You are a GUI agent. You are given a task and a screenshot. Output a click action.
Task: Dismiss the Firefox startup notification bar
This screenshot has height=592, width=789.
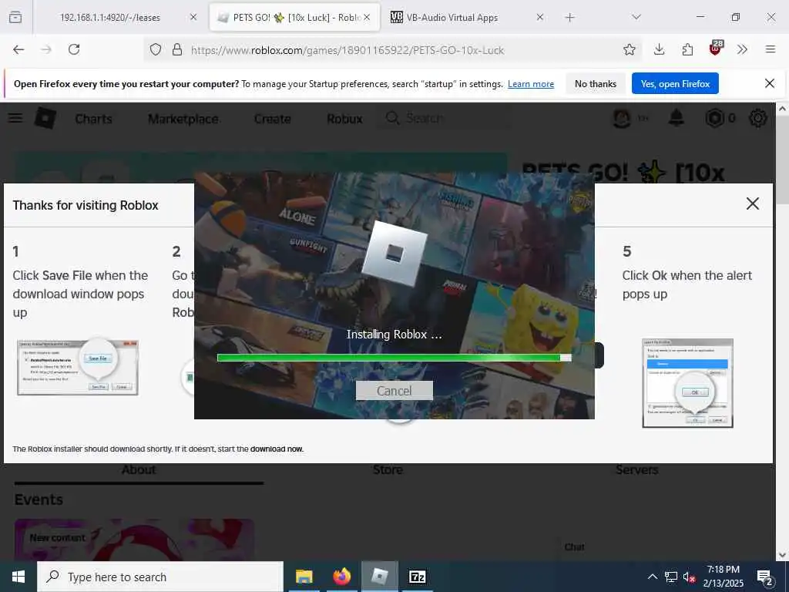pos(770,83)
